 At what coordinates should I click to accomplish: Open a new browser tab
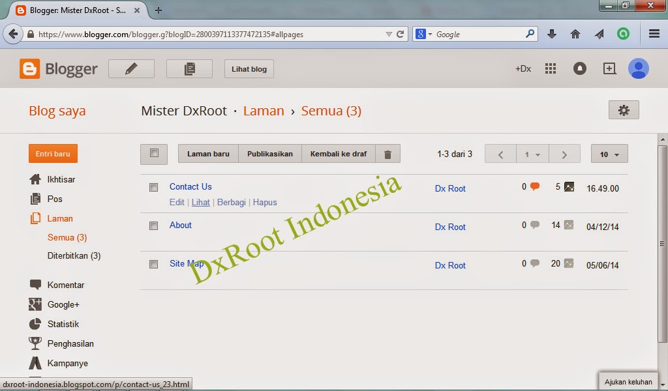(x=159, y=10)
